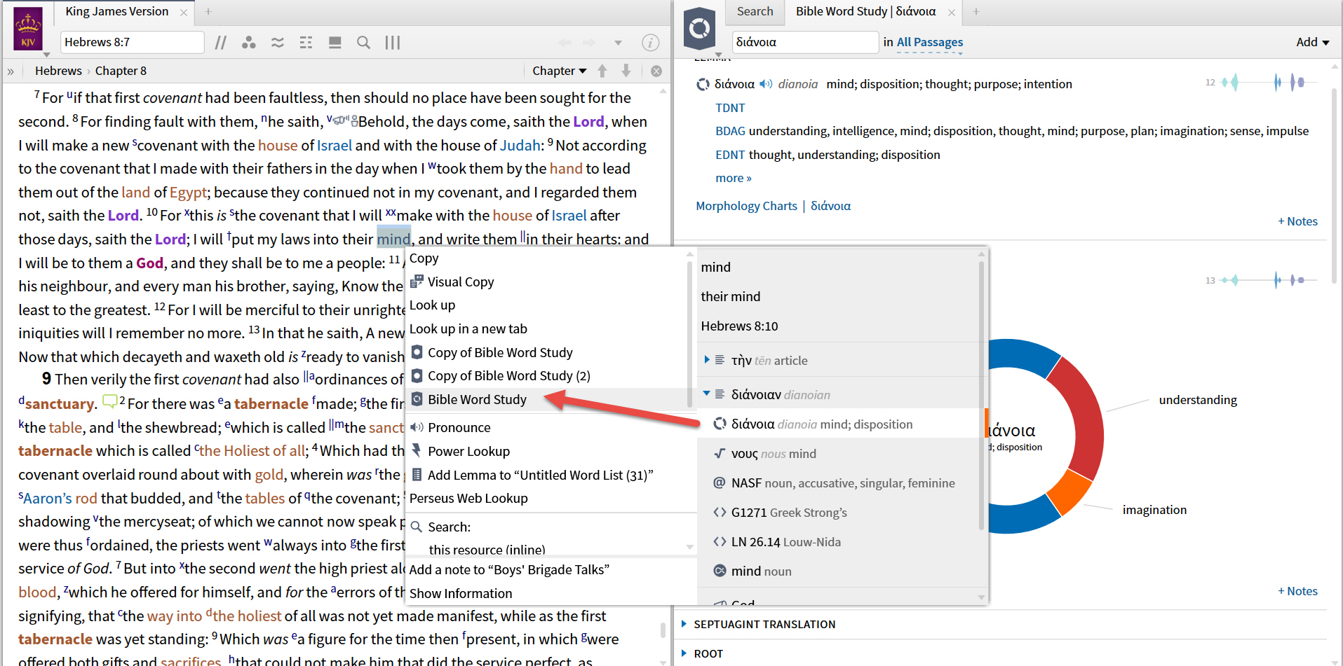This screenshot has height=666, width=1343.
Task: Open the BDAG lexicon link
Action: tap(730, 131)
